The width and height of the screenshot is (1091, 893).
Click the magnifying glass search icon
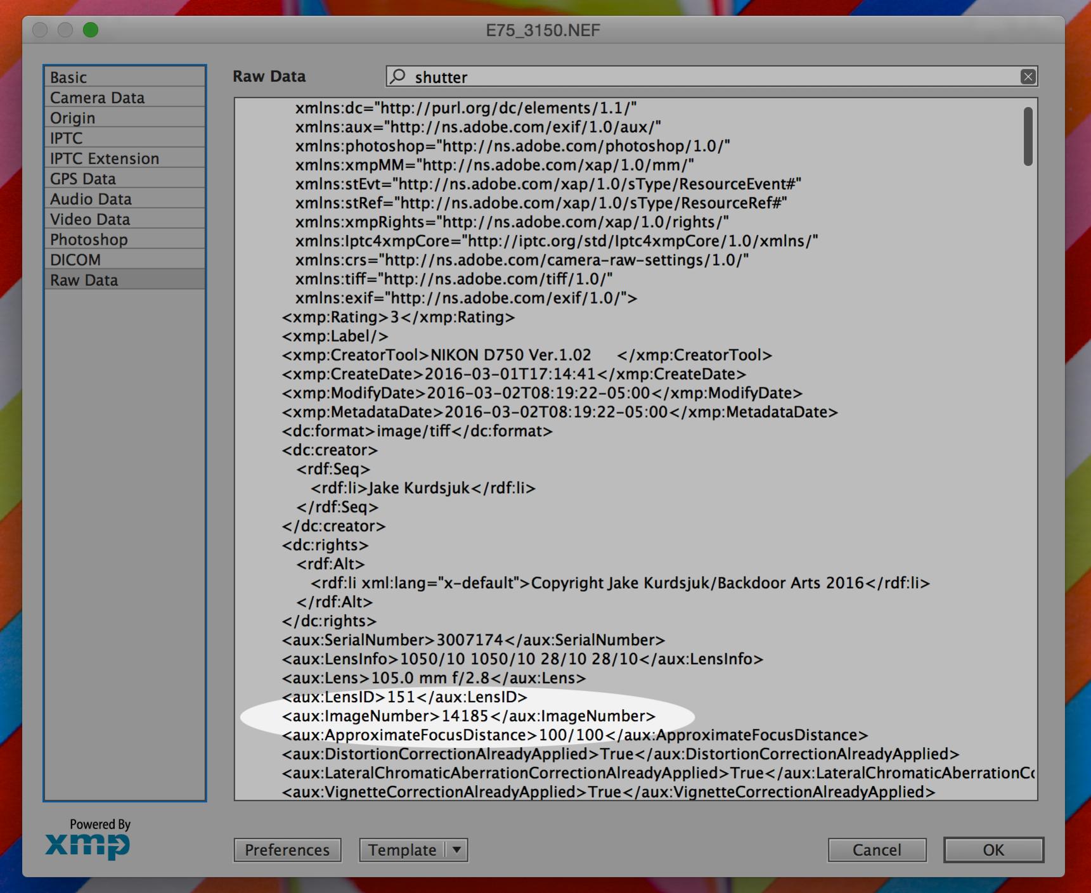click(x=398, y=77)
